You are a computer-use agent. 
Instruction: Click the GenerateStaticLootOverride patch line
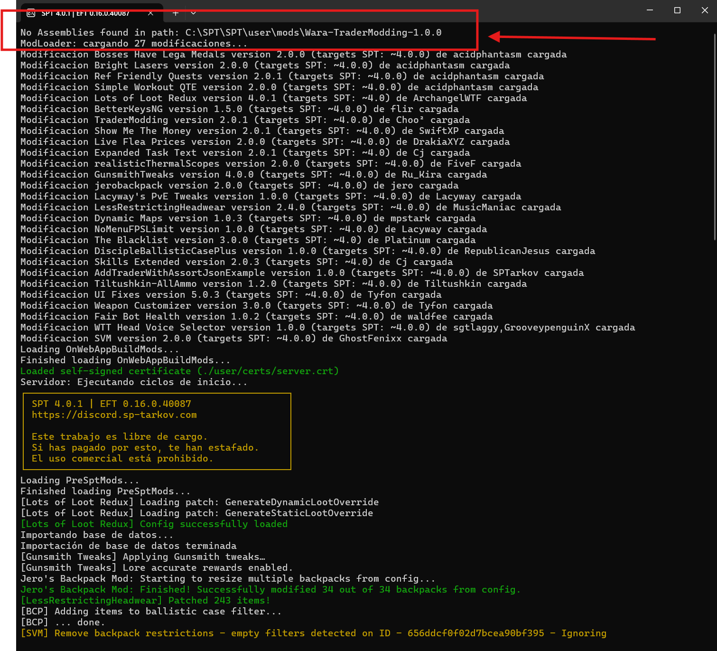click(x=196, y=513)
